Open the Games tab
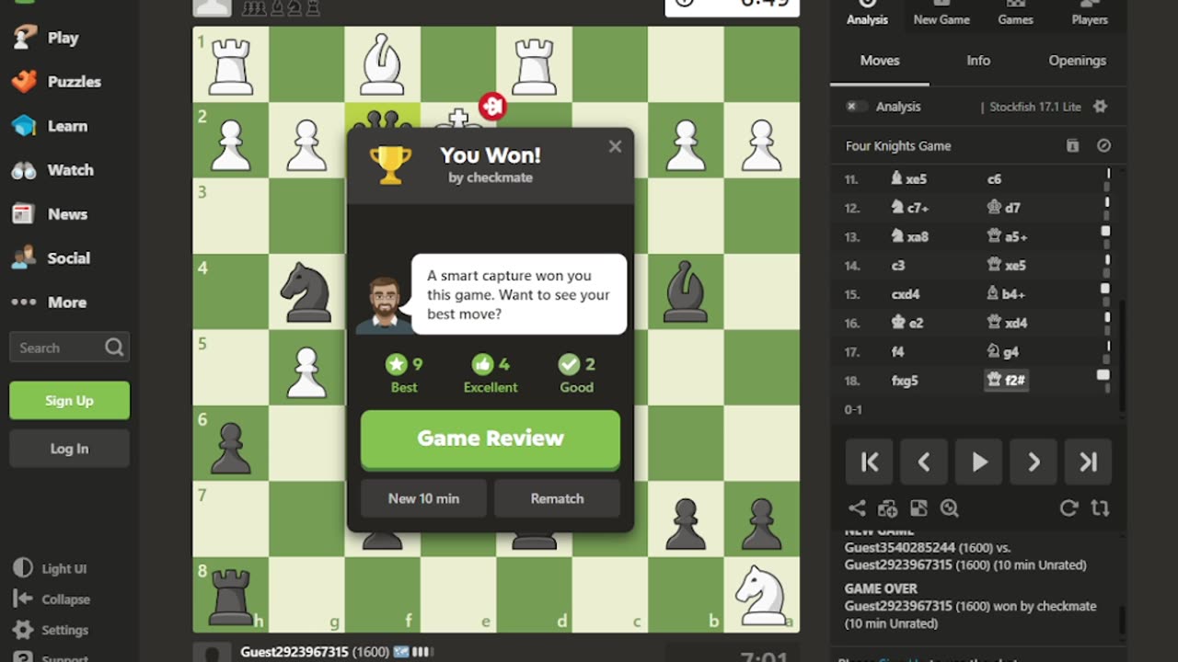 [x=1015, y=13]
